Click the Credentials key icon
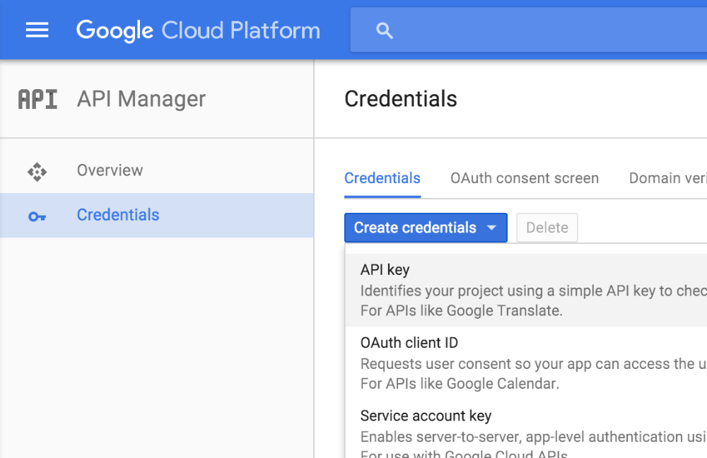Screen dimensions: 707x458 [x=37, y=217]
